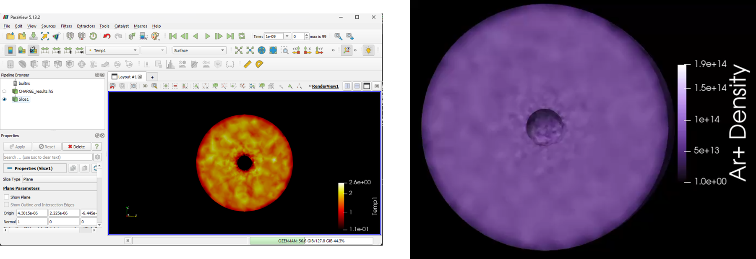The height and width of the screenshot is (259, 756).
Task: Open the Edit Color Map icon
Action: [x=22, y=50]
